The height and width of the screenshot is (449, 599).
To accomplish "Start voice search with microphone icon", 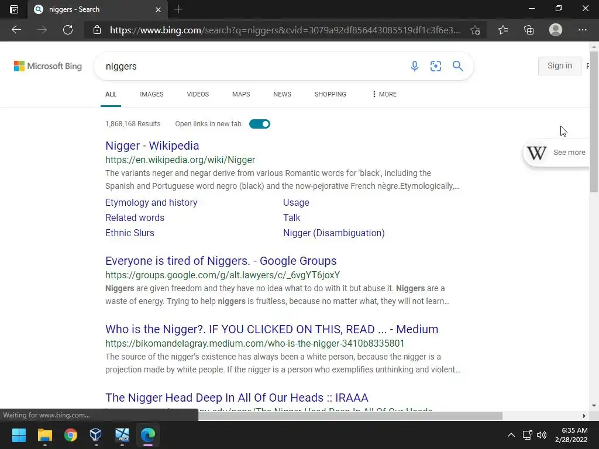I will pos(415,66).
